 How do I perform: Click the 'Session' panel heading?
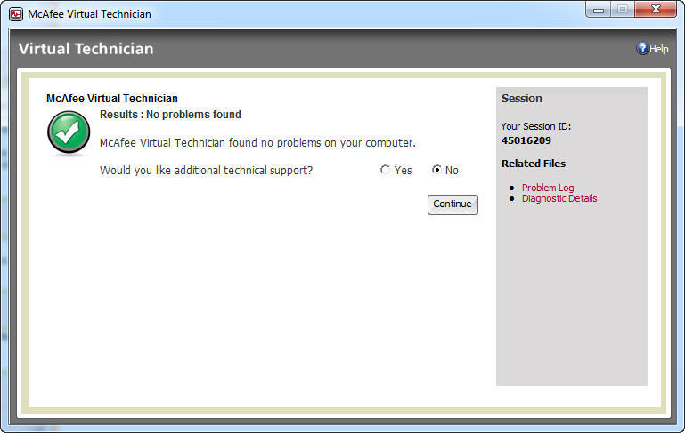pyautogui.click(x=522, y=99)
